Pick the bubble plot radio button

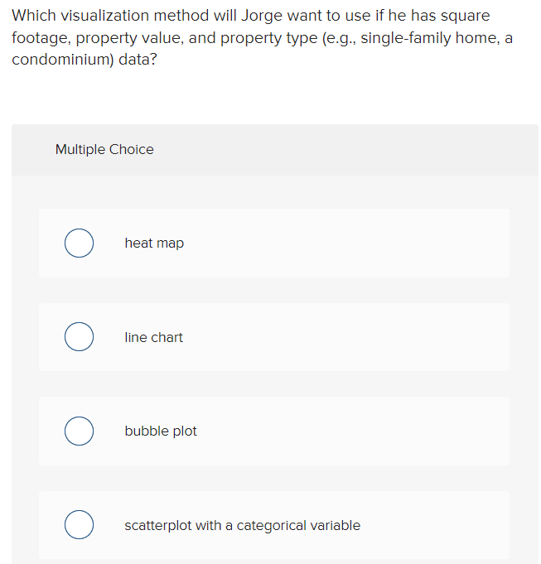[80, 431]
